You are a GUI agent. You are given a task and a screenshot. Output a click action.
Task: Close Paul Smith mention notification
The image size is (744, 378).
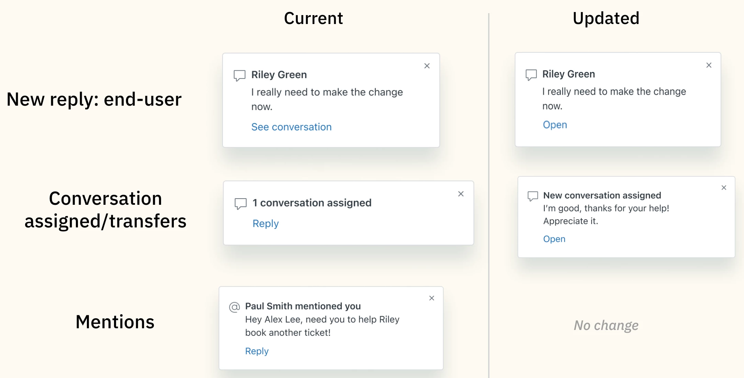pyautogui.click(x=432, y=298)
